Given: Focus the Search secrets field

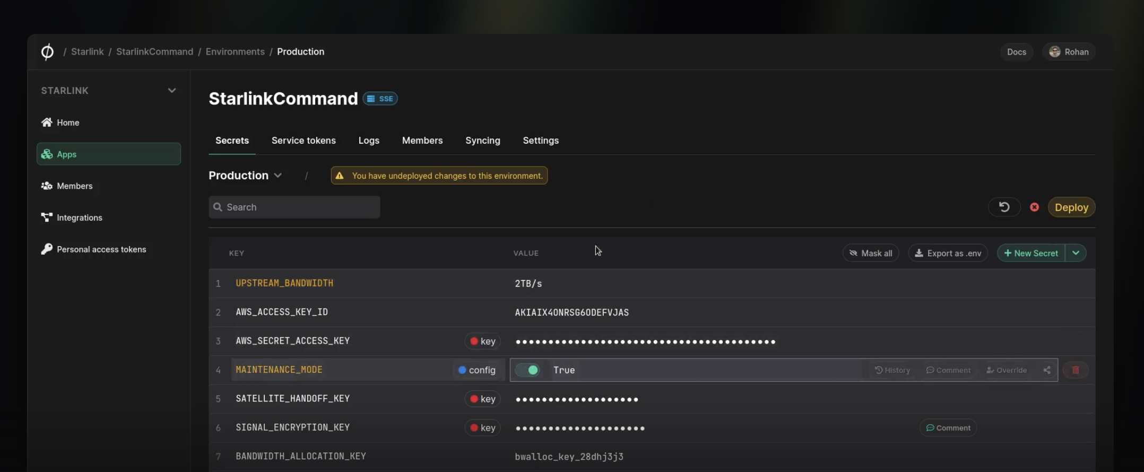Looking at the screenshot, I should 294,207.
